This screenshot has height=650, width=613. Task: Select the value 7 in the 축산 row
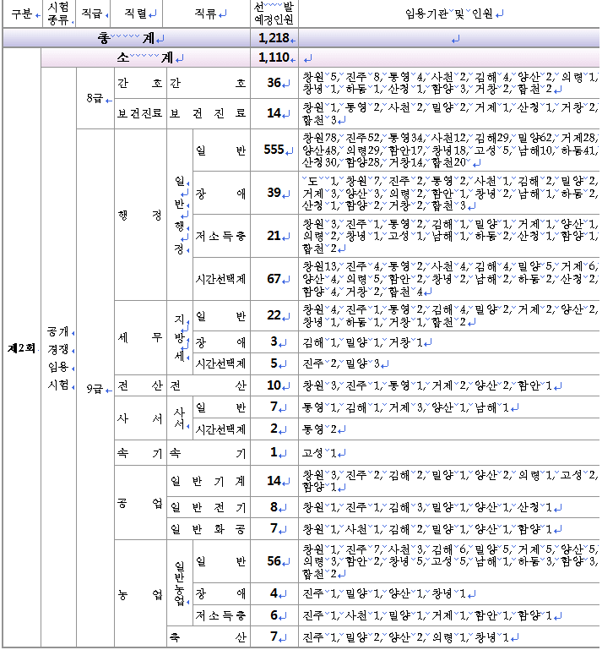pos(274,636)
